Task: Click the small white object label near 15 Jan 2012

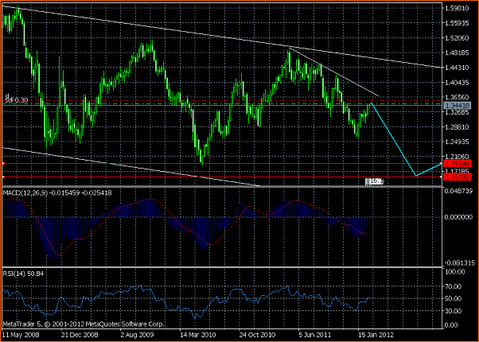Action: (x=374, y=182)
